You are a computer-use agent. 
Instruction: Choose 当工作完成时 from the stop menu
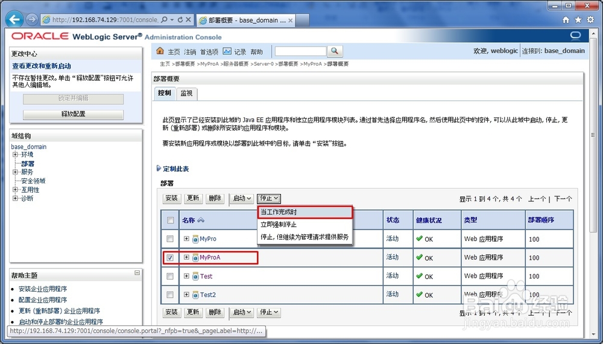(305, 212)
